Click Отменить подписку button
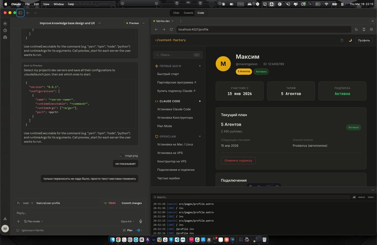Image resolution: width=377 pixels, height=245 pixels. [238, 161]
